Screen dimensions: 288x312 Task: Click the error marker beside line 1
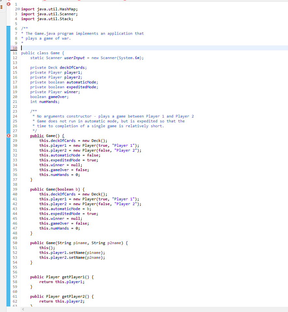coord(8,4)
